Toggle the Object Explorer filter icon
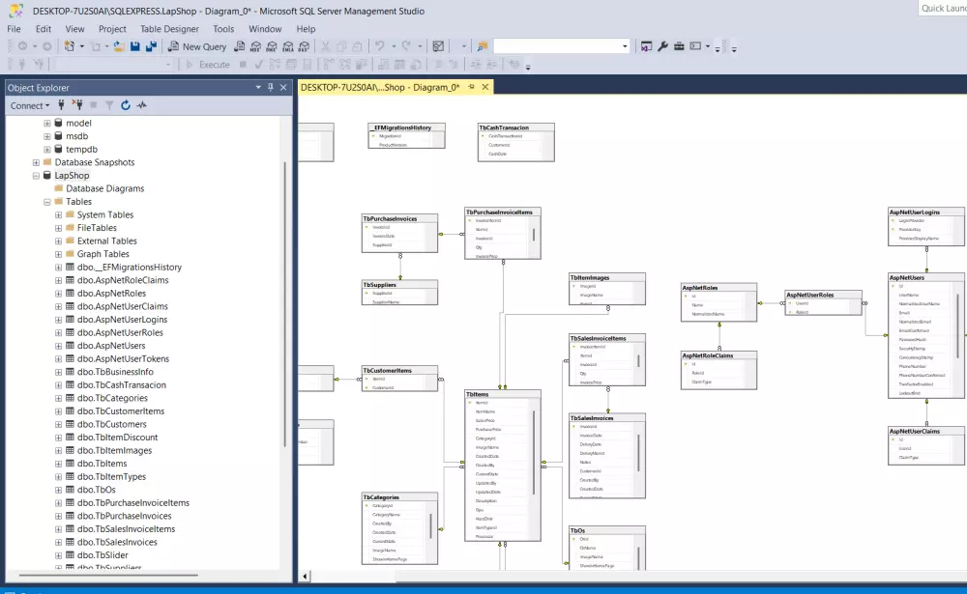Viewport: 967px width, 594px height. tap(109, 106)
